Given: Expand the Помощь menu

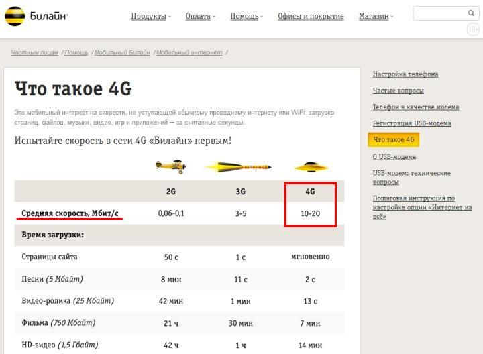Looking at the screenshot, I should point(246,16).
